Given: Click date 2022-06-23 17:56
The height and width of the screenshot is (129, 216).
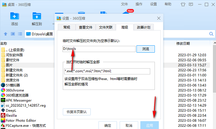Looking at the screenshot, I should pos(192,70).
